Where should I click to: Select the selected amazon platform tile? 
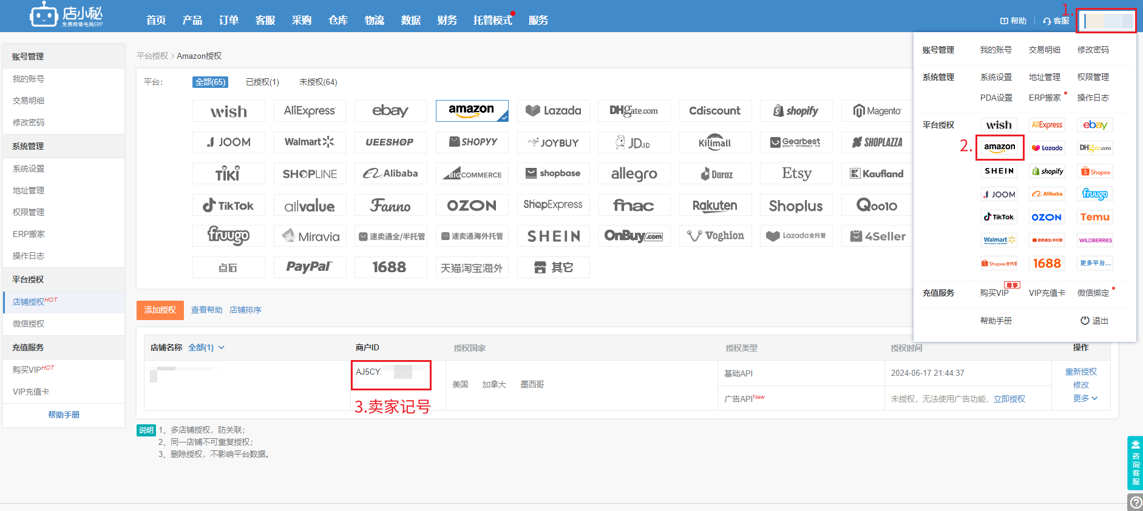click(472, 111)
